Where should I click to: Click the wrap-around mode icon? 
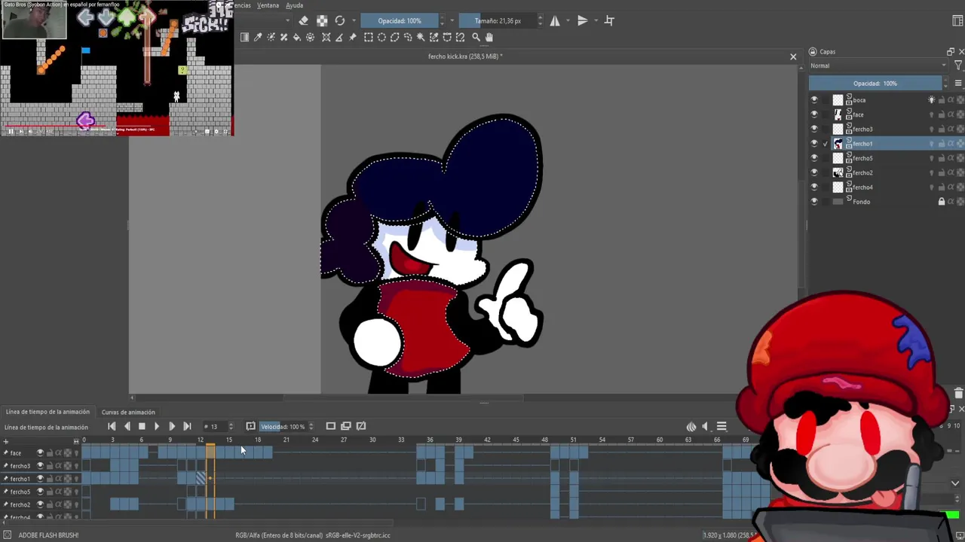point(610,21)
